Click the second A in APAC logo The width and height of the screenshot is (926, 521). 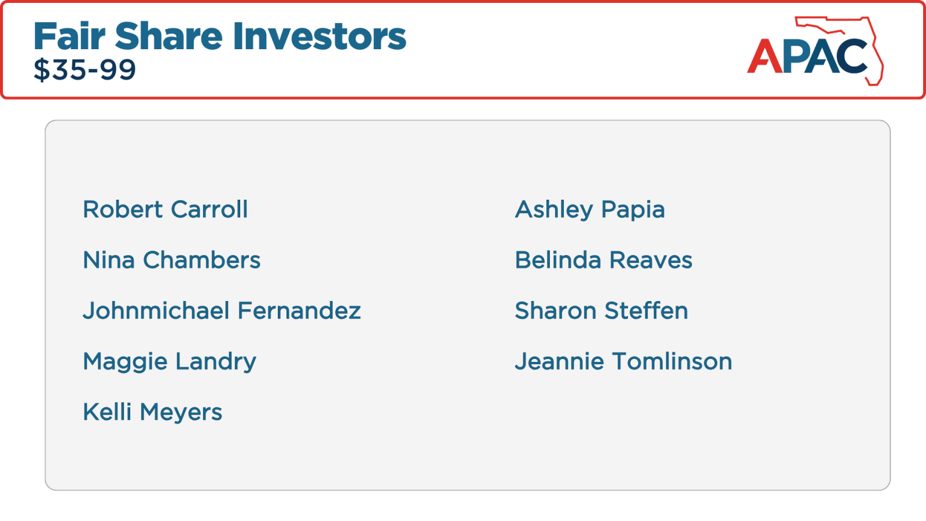pyautogui.click(x=821, y=57)
